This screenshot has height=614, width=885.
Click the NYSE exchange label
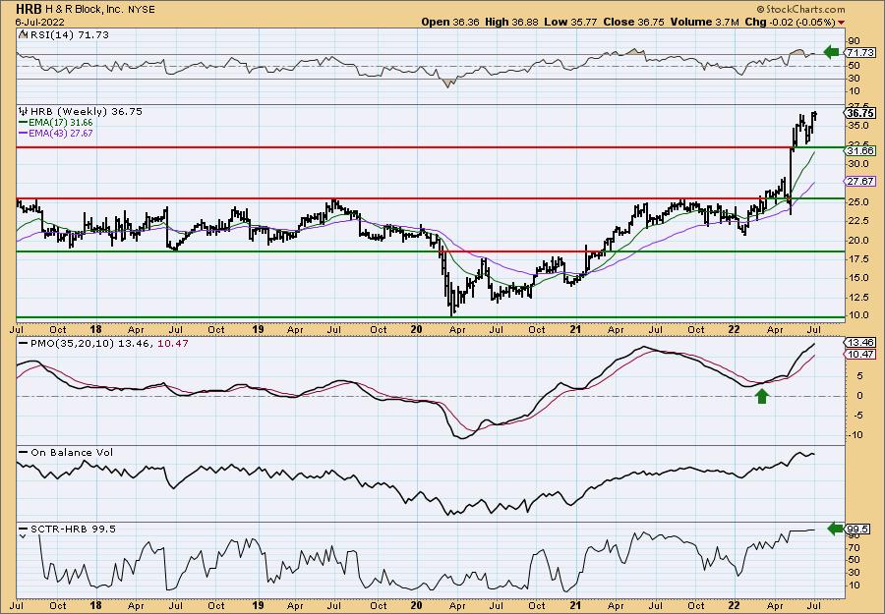click(x=141, y=9)
